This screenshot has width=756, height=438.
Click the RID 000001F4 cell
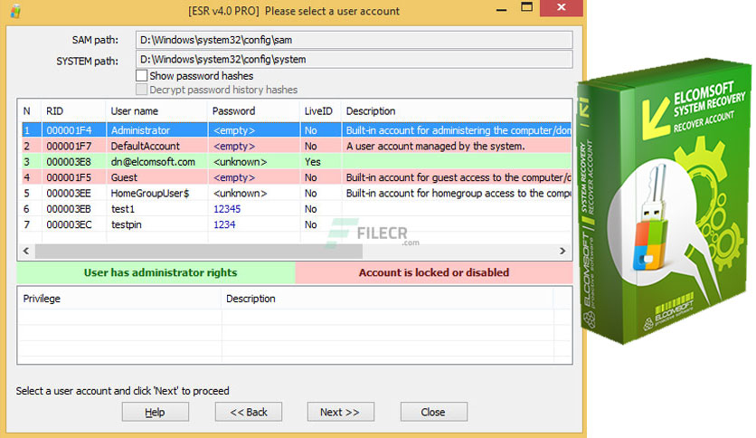(69, 130)
